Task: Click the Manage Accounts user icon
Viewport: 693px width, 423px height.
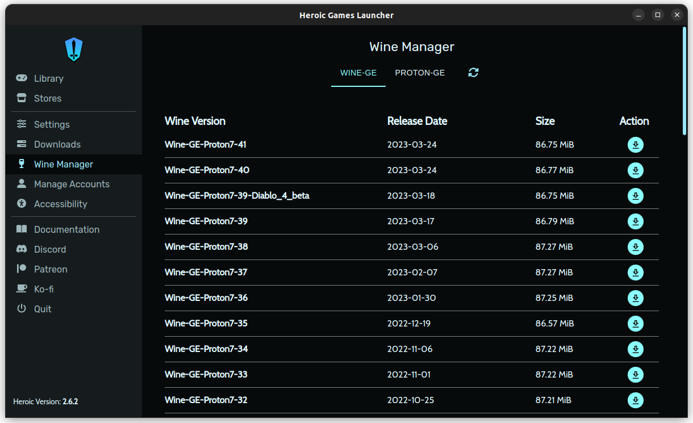Action: coord(22,183)
